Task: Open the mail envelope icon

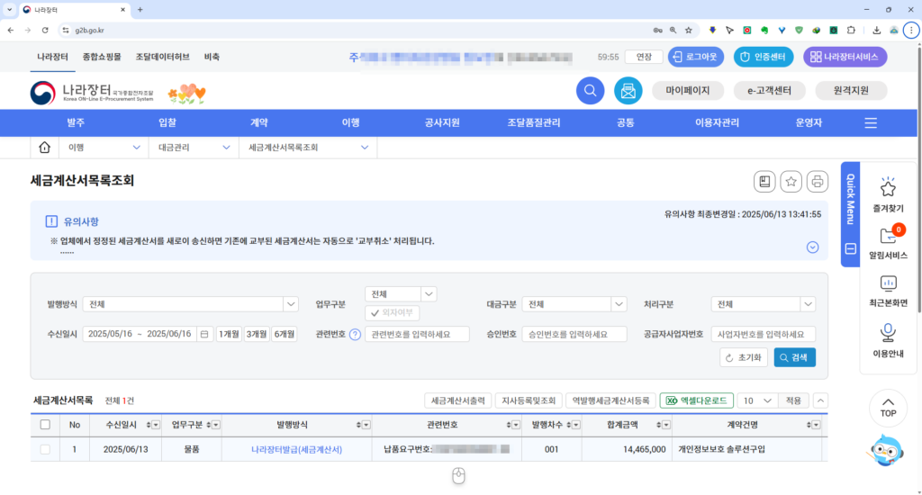Action: tap(628, 91)
